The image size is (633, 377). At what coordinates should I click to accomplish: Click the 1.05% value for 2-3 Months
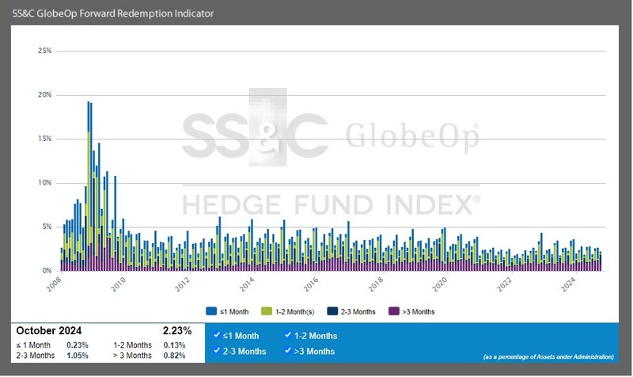78,356
